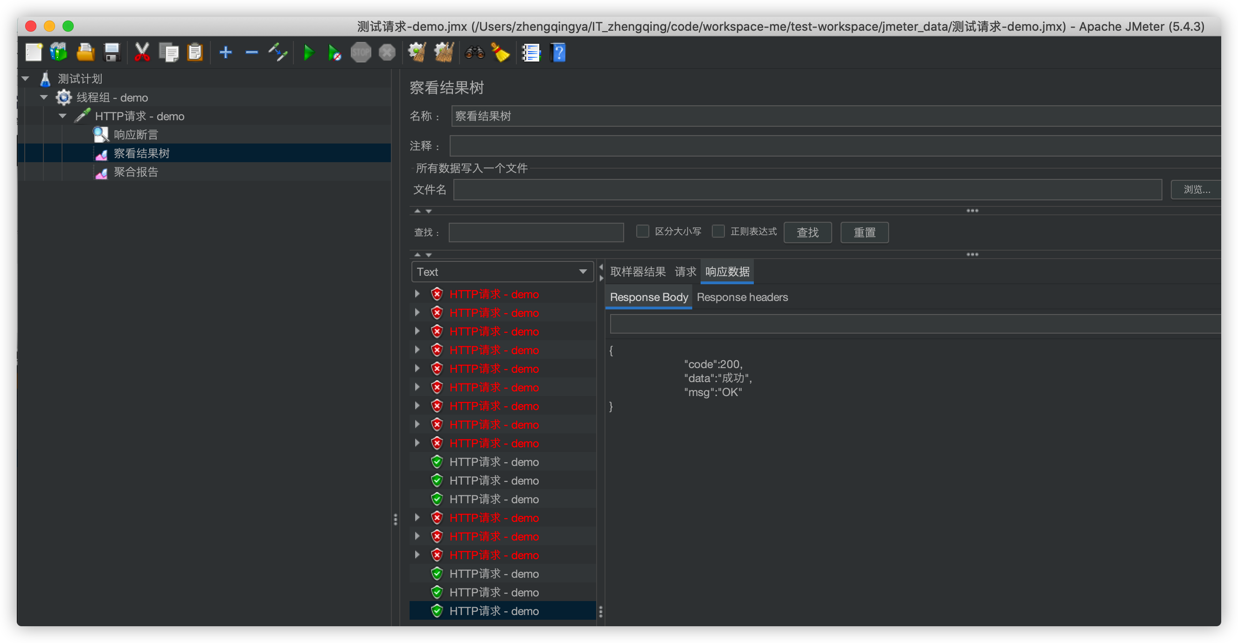Expand the last failed HTTP请求 - demo result
Viewport: 1238px width, 643px height.
point(417,555)
